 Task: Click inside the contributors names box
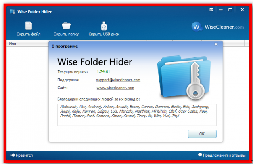[137, 115]
